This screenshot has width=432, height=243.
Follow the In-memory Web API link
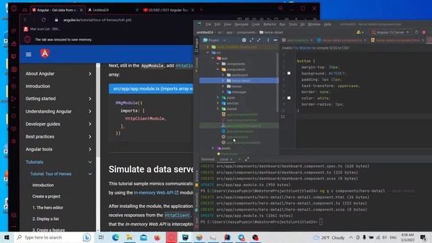click(x=156, y=192)
